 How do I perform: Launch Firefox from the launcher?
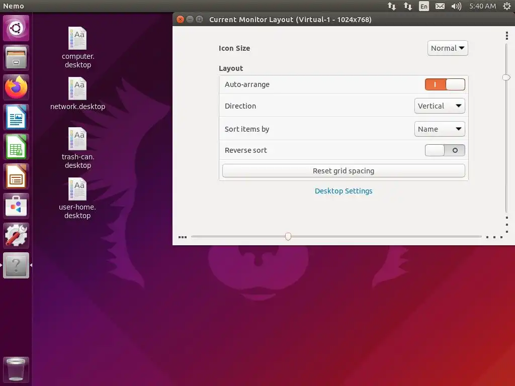pos(16,87)
